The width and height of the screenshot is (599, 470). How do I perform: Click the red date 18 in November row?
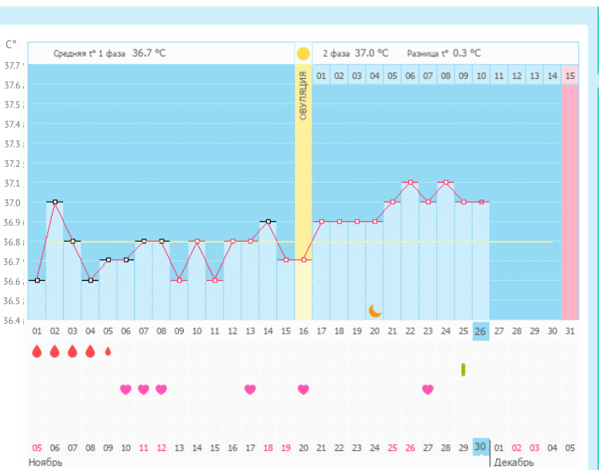(x=268, y=448)
